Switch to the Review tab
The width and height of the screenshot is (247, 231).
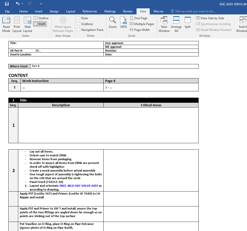[128, 11]
